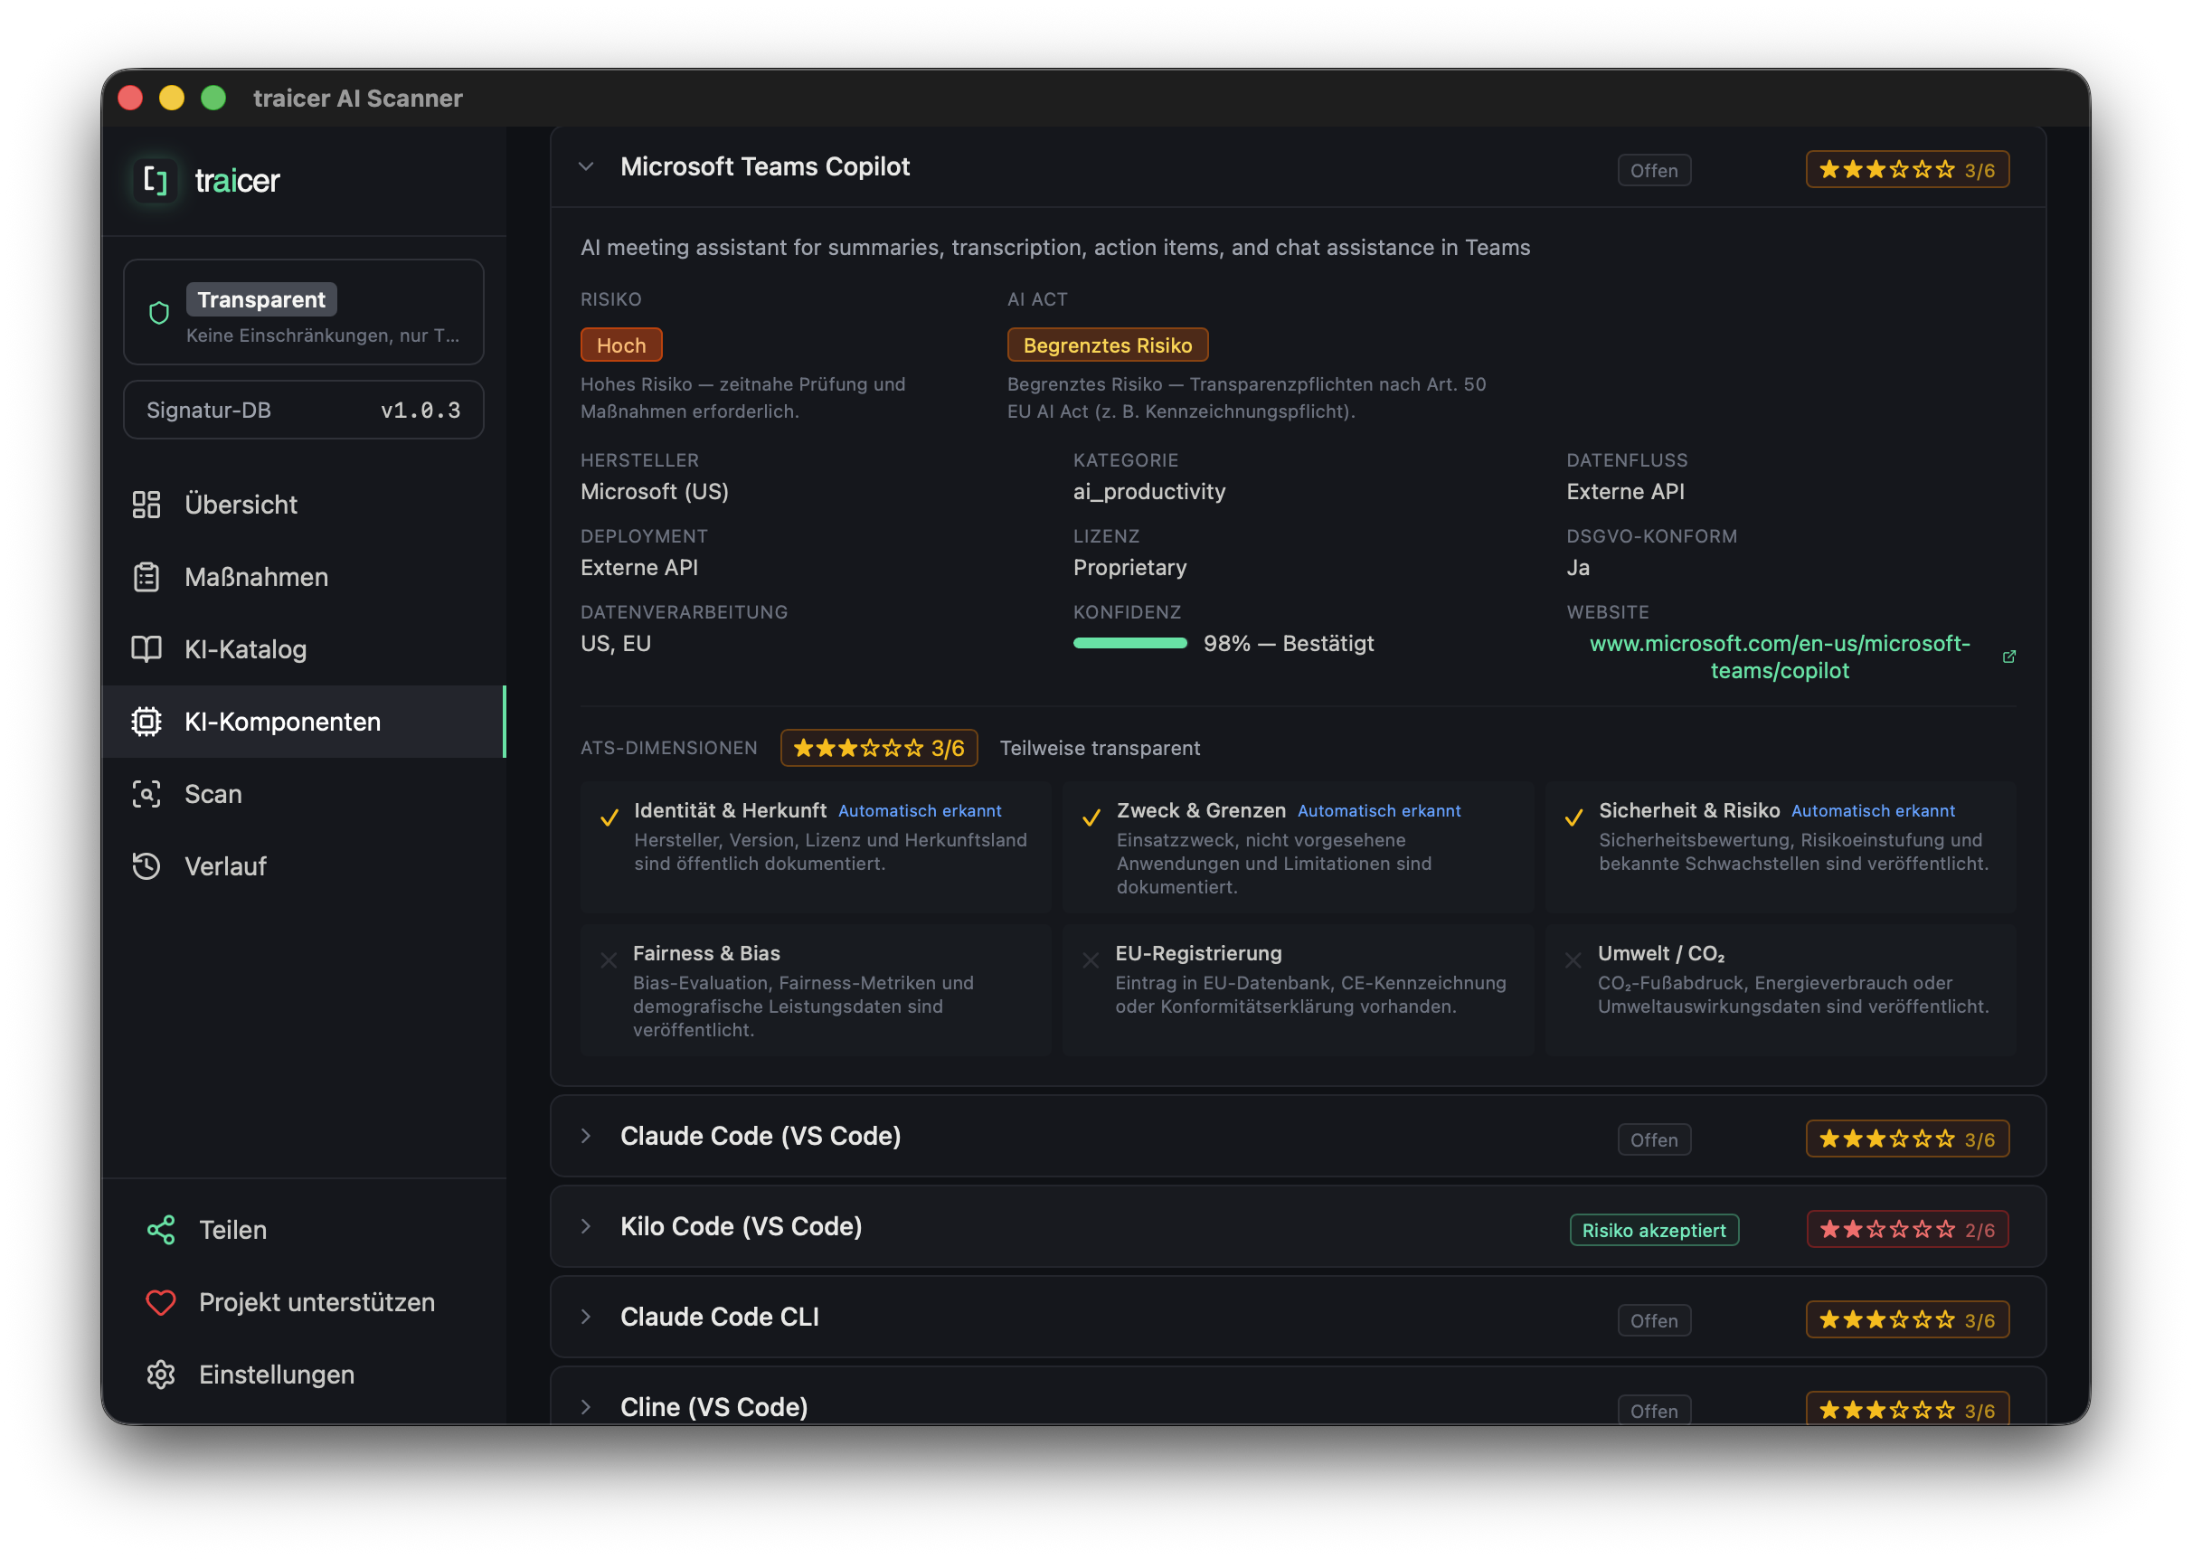This screenshot has width=2192, height=1559.
Task: Click the Microsoft (US) Hersteller value
Action: (x=655, y=492)
